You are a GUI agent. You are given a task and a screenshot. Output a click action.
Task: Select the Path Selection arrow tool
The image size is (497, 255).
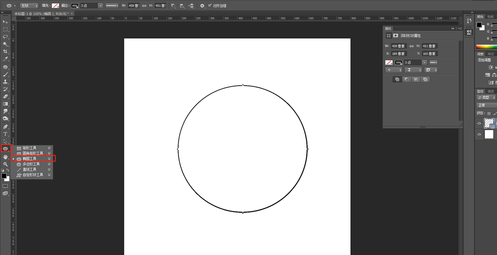tap(5, 141)
